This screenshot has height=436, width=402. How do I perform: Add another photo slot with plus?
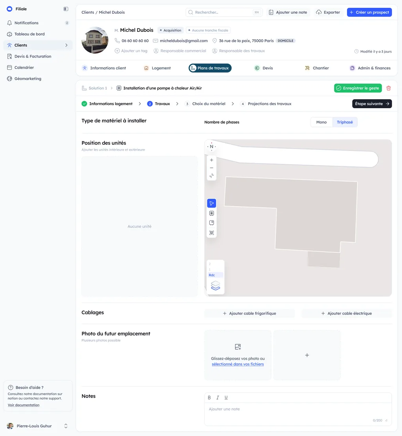(x=307, y=355)
